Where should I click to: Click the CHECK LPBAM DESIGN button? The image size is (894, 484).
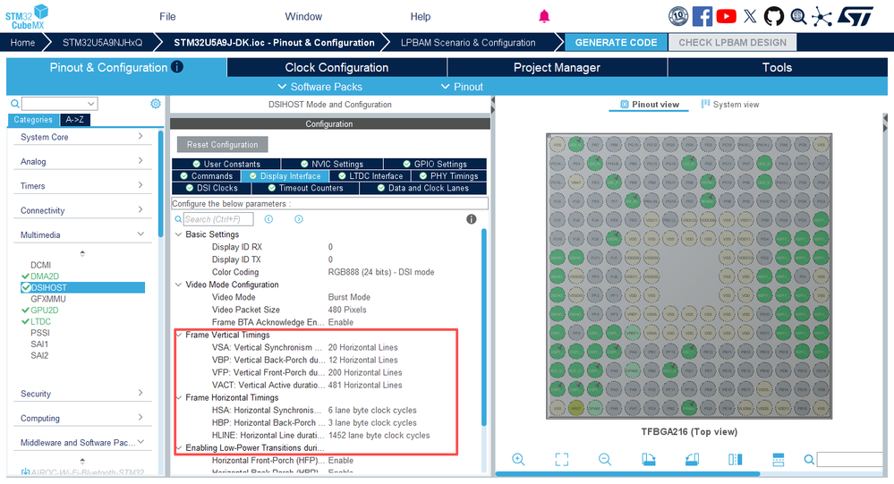click(x=732, y=42)
